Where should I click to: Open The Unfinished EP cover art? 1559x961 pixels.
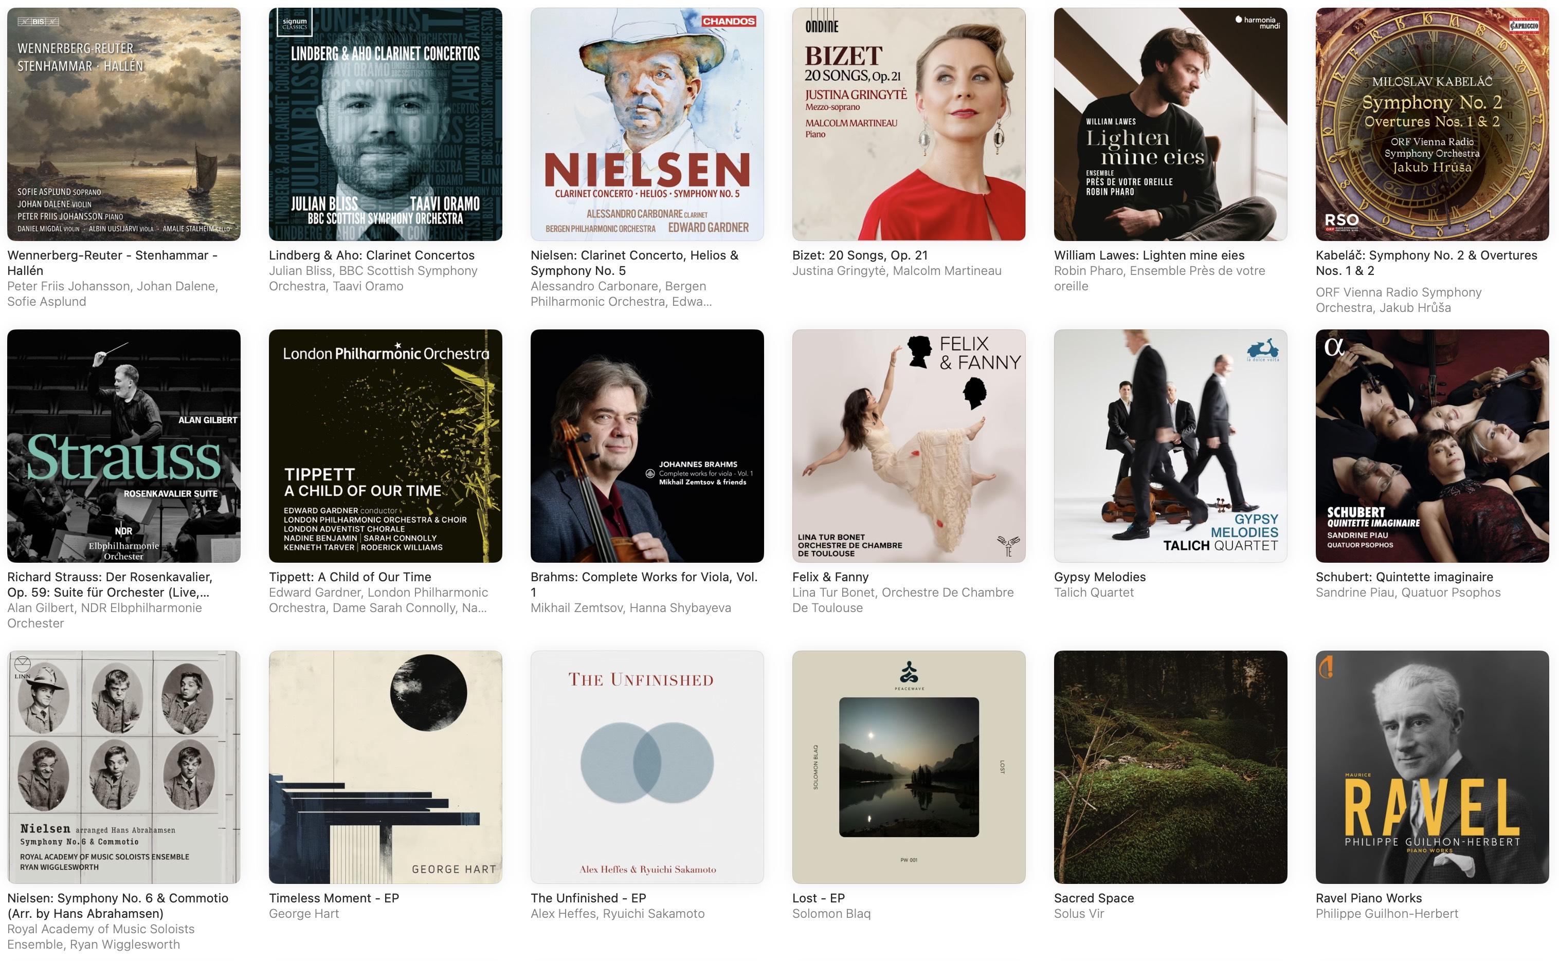647,767
